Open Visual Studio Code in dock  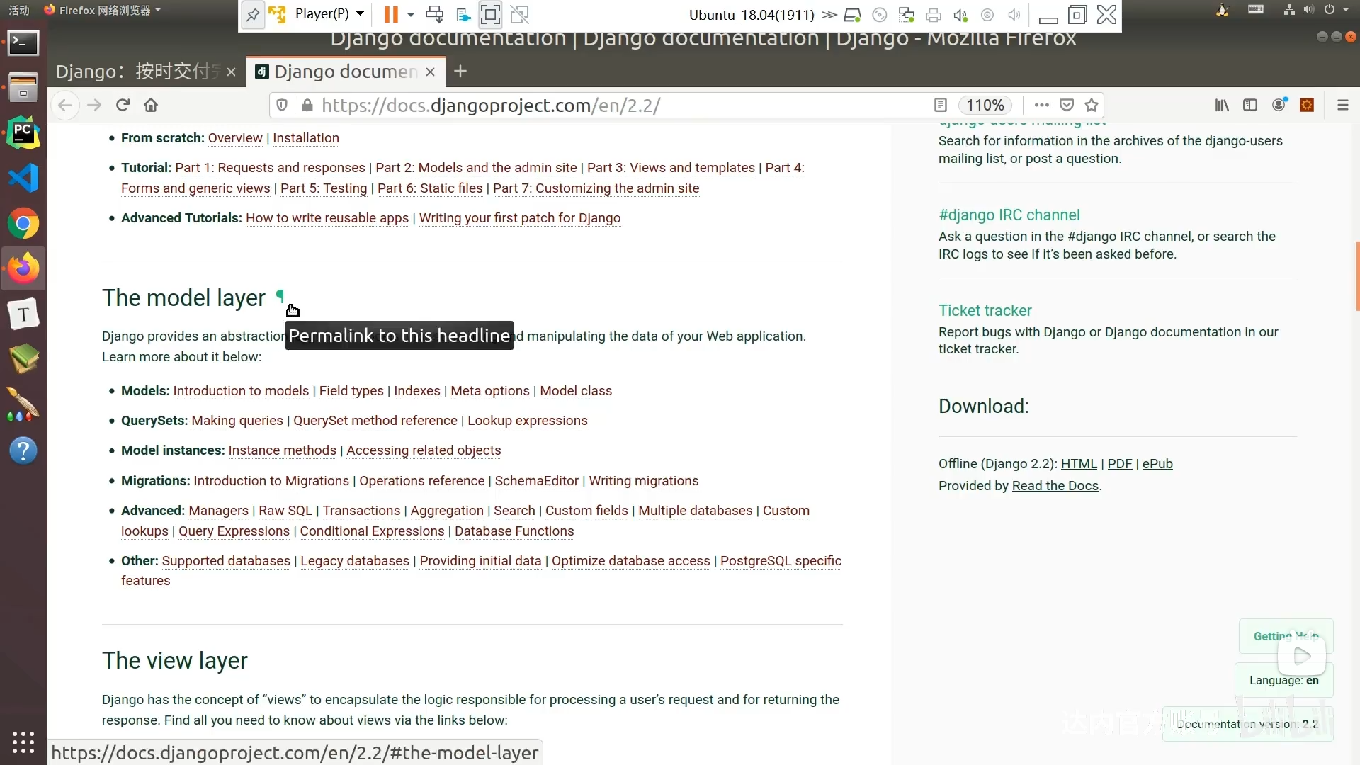point(23,178)
